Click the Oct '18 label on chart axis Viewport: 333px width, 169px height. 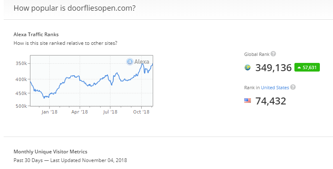pyautogui.click(x=141, y=111)
